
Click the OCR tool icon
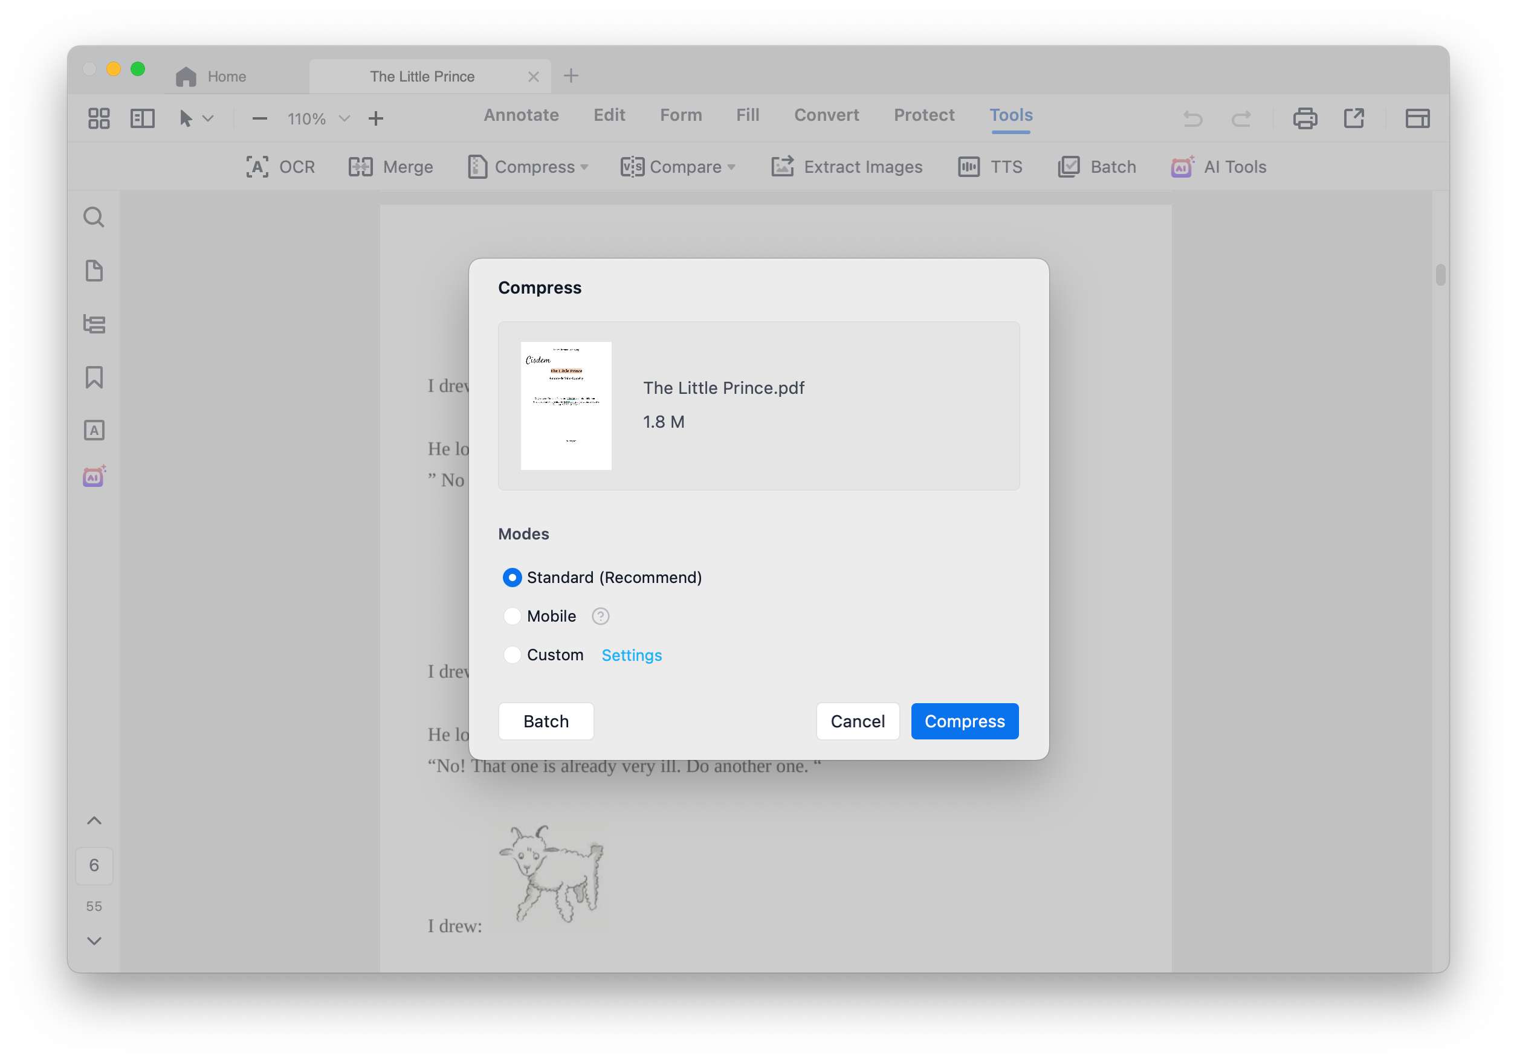[x=257, y=167]
